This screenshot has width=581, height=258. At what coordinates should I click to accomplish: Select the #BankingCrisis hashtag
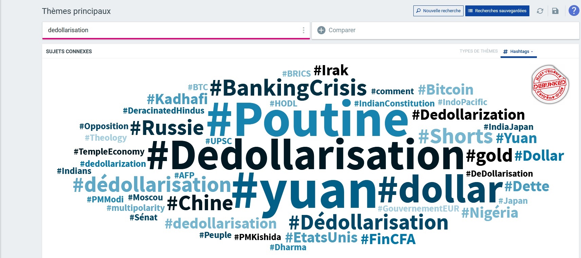(288, 88)
